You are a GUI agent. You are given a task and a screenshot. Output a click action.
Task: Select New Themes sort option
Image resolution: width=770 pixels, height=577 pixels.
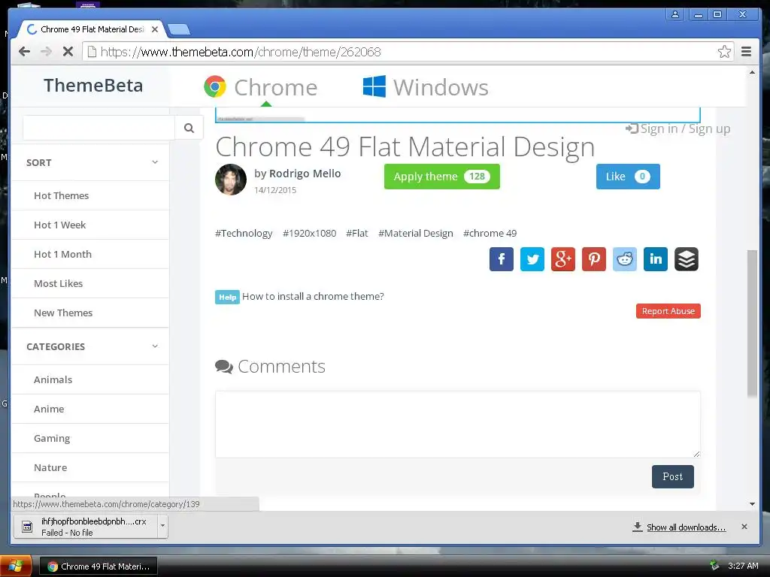[63, 313]
